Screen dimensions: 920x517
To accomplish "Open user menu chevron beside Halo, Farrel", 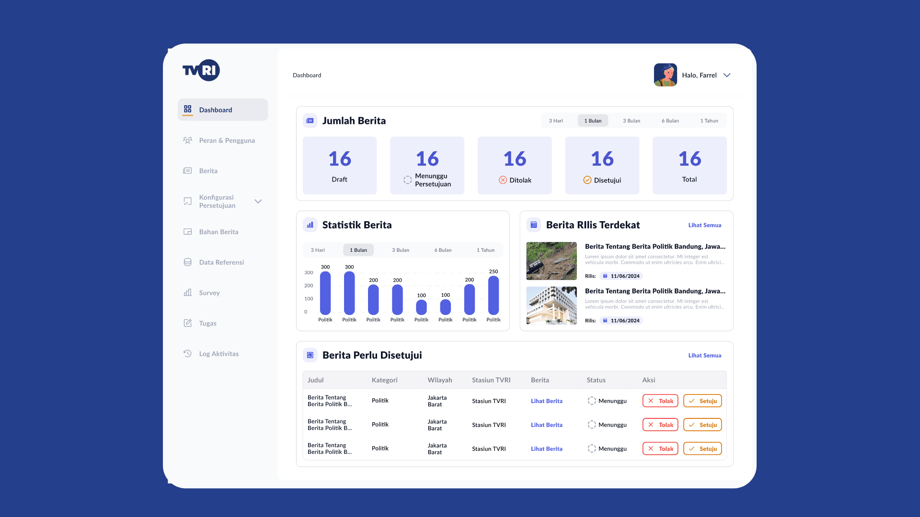I will pos(727,75).
